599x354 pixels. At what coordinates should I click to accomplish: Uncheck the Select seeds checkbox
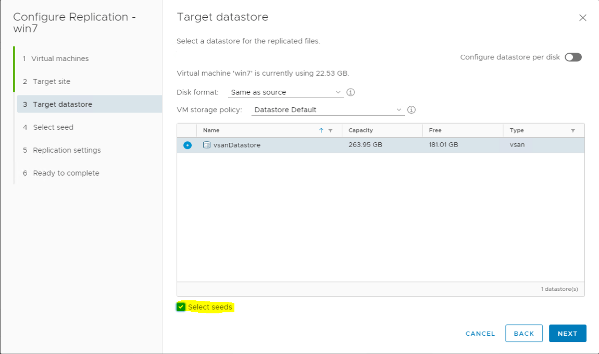click(181, 307)
